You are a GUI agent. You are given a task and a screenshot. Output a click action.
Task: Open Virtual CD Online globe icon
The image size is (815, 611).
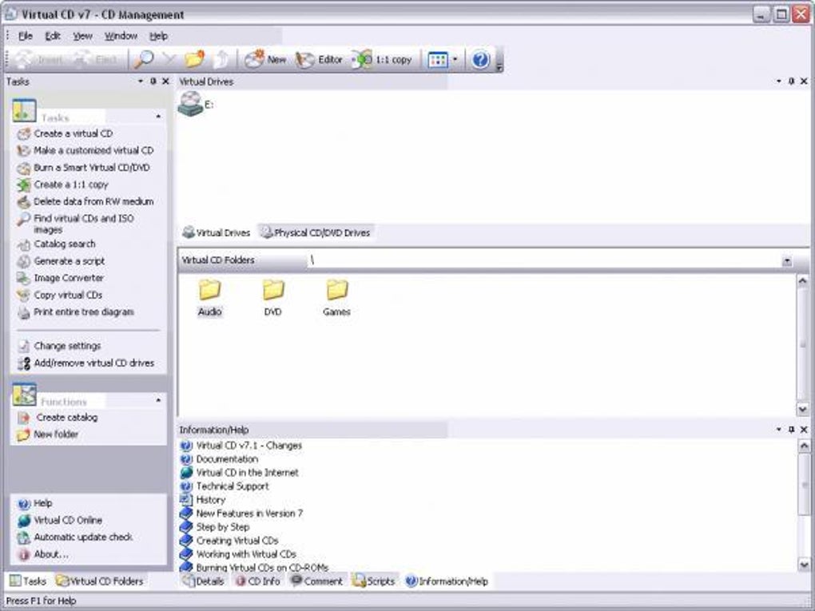tap(23, 521)
